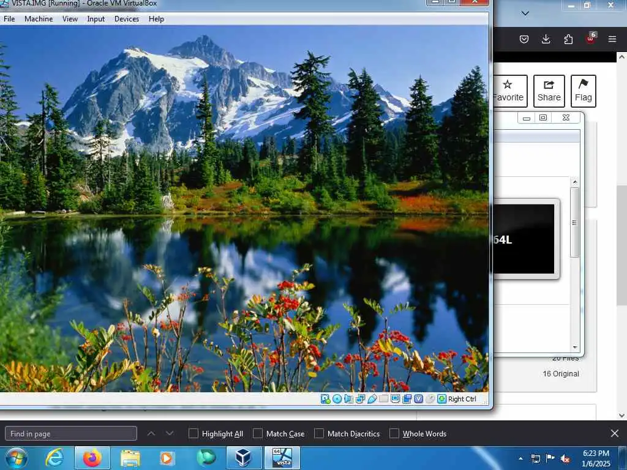Switch to VirtualBox Manager cube icon in taskbar

pos(244,458)
